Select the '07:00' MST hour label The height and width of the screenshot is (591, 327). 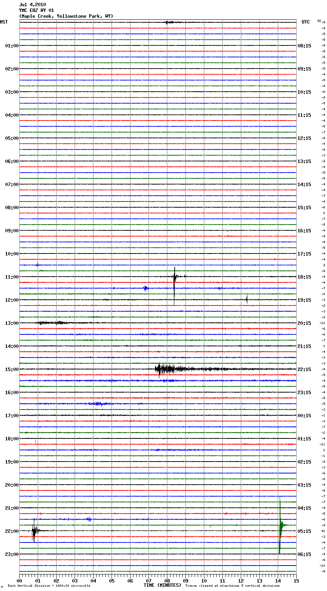click(x=12, y=185)
